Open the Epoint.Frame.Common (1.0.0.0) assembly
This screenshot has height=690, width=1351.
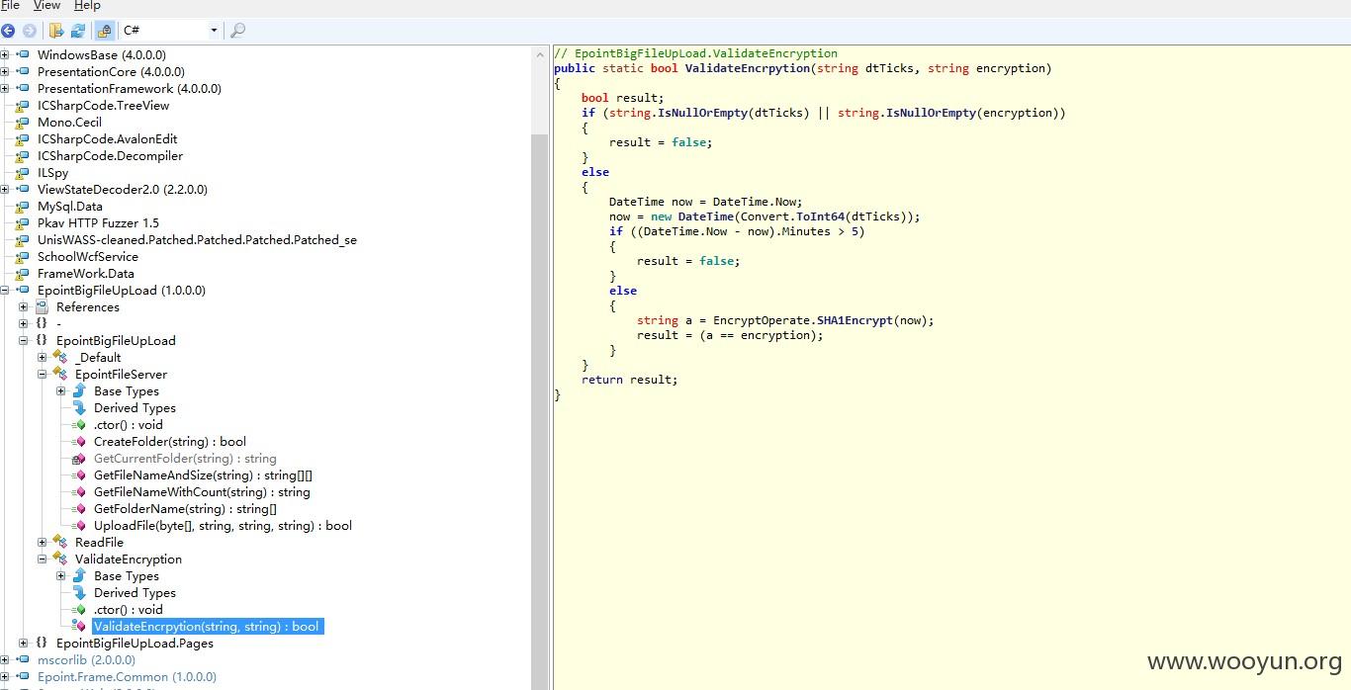pos(127,677)
